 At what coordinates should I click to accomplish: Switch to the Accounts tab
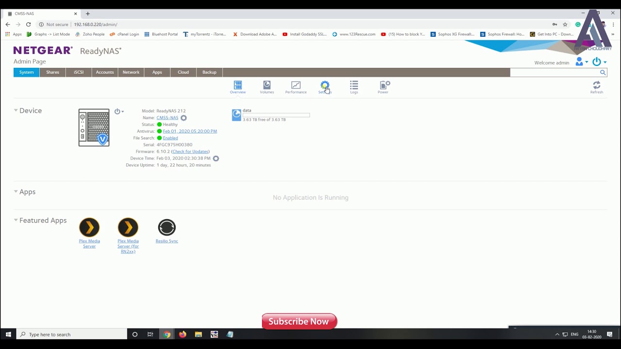[x=105, y=72]
